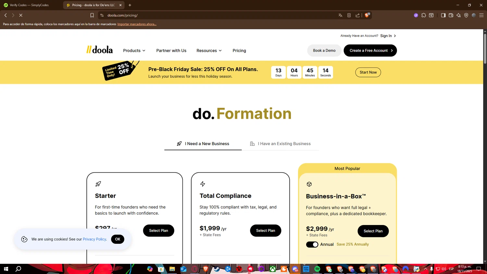Image resolution: width=487 pixels, height=274 pixels.
Task: Accept cookies with OK button
Action: tap(118, 239)
